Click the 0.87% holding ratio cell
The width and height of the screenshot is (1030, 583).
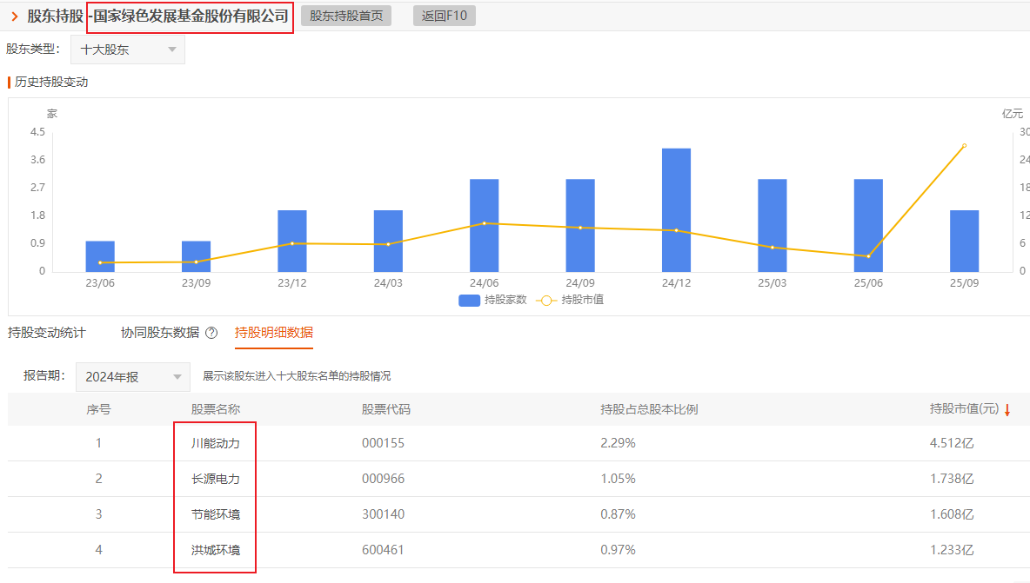(619, 514)
